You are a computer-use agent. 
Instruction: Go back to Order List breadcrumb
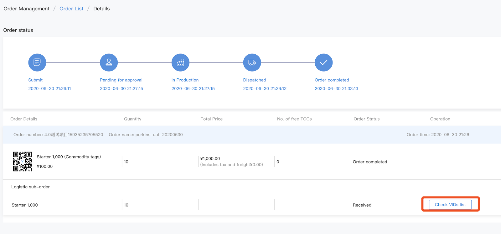click(71, 9)
